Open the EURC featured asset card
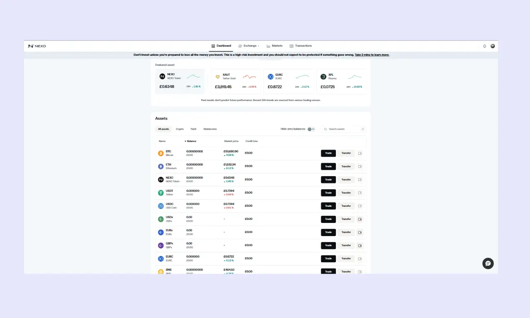 click(289, 81)
